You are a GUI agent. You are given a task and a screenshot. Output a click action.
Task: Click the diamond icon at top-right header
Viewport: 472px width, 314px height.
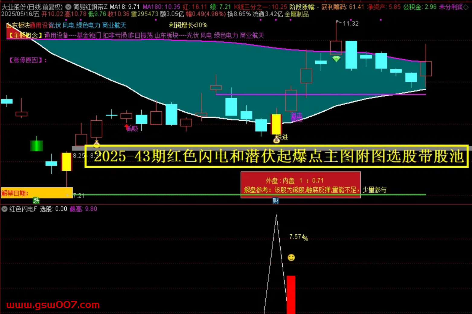pos(466,7)
